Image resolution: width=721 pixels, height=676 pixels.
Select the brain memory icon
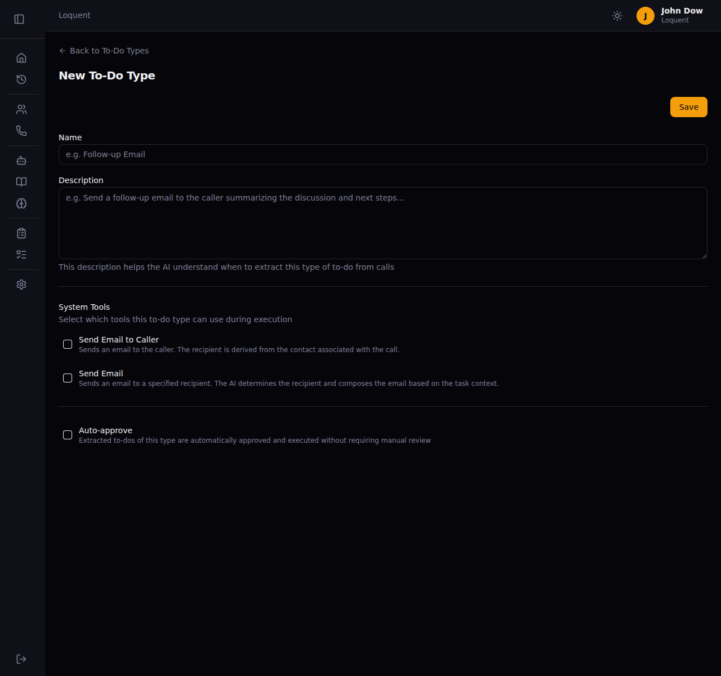[x=21, y=204]
